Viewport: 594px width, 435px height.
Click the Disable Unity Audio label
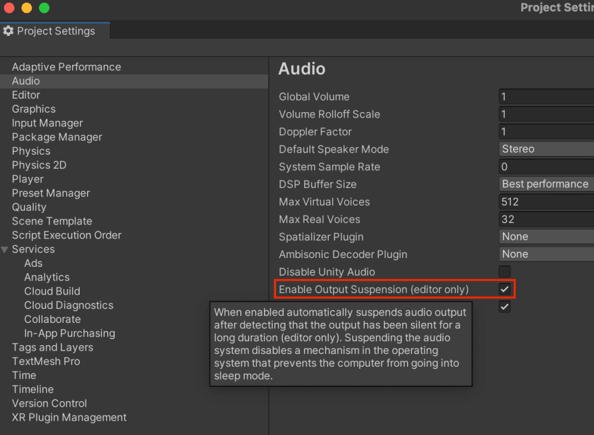click(x=327, y=272)
